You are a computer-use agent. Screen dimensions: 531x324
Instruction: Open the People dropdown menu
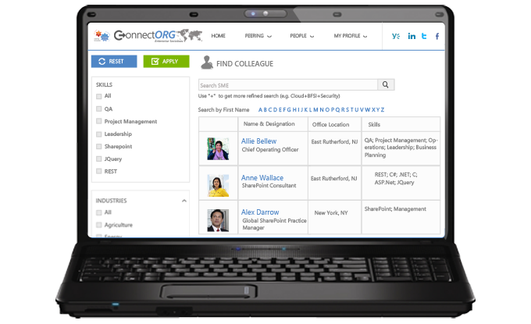(x=301, y=36)
